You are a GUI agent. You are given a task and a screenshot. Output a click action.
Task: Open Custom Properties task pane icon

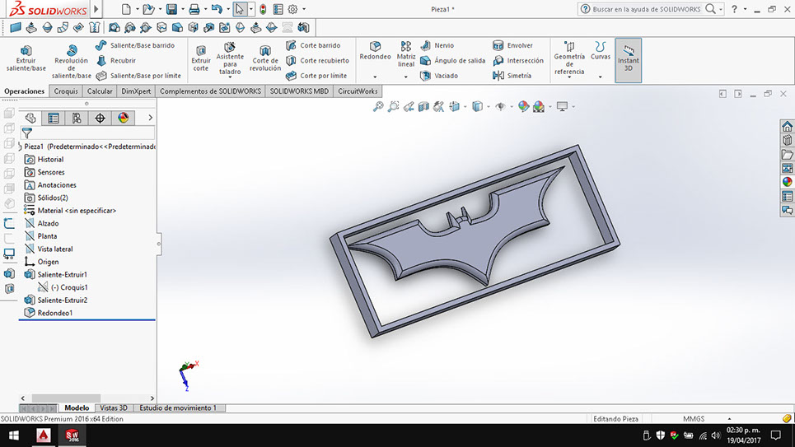tap(787, 196)
